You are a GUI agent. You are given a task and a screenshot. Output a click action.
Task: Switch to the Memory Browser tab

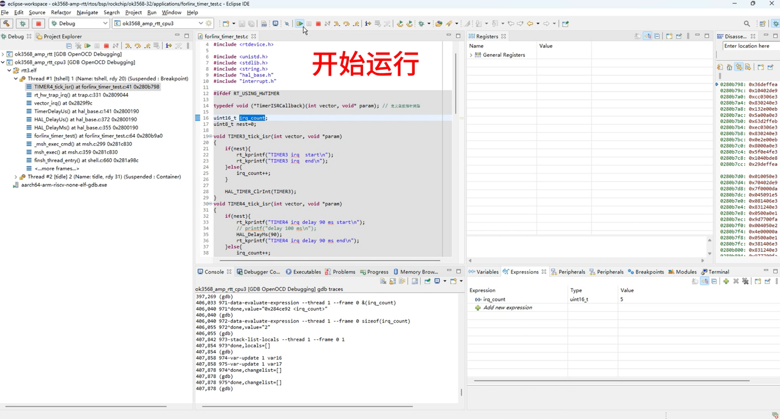(x=415, y=272)
